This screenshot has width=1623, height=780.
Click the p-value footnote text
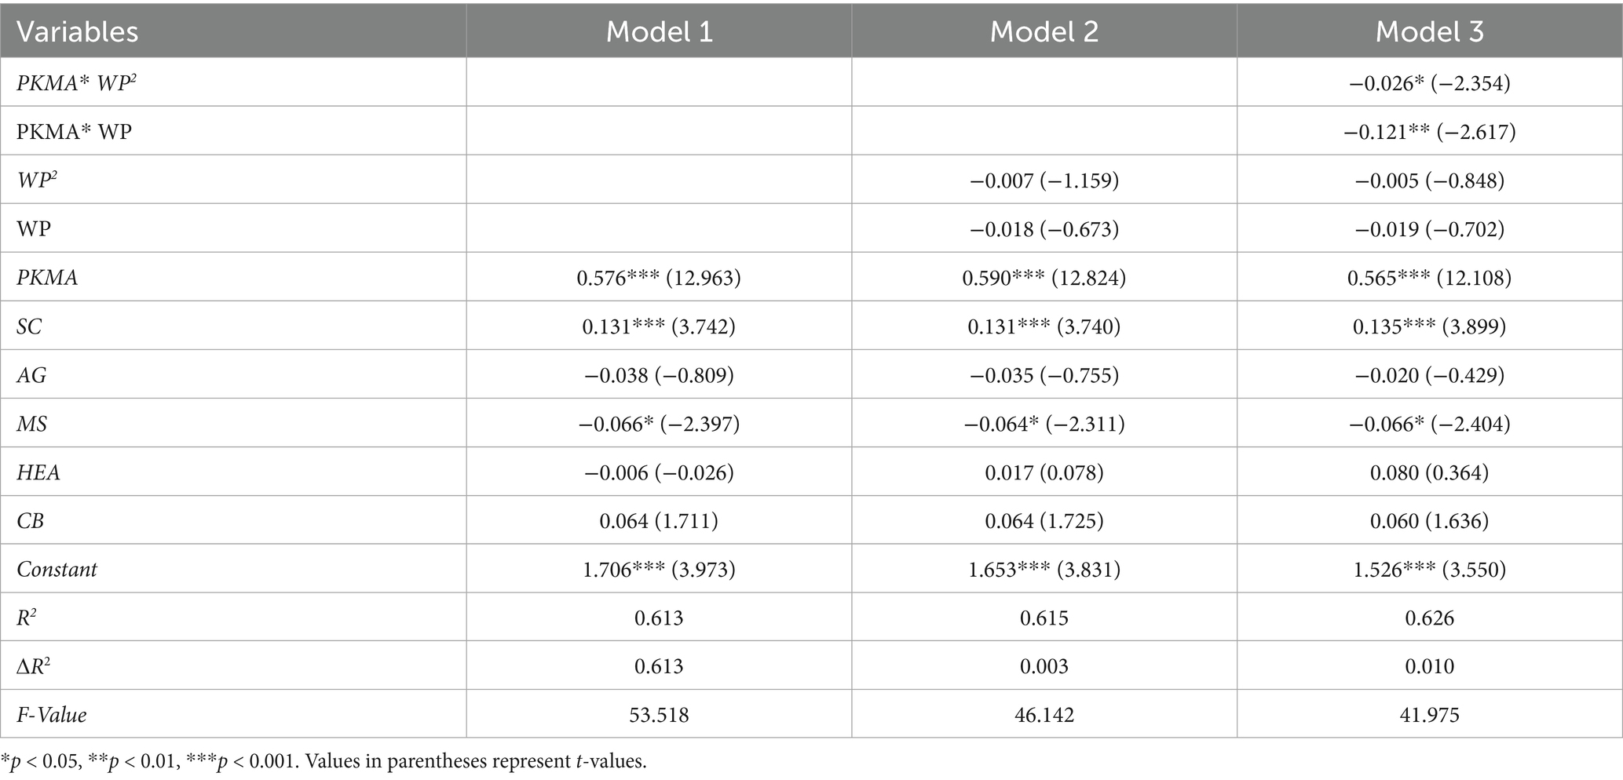tap(324, 761)
